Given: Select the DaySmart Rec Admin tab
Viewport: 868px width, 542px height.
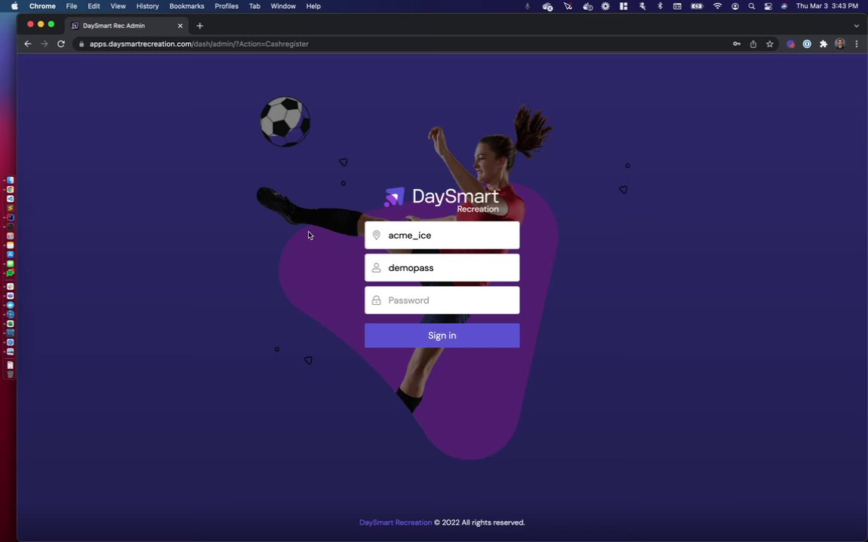Looking at the screenshot, I should point(127,26).
